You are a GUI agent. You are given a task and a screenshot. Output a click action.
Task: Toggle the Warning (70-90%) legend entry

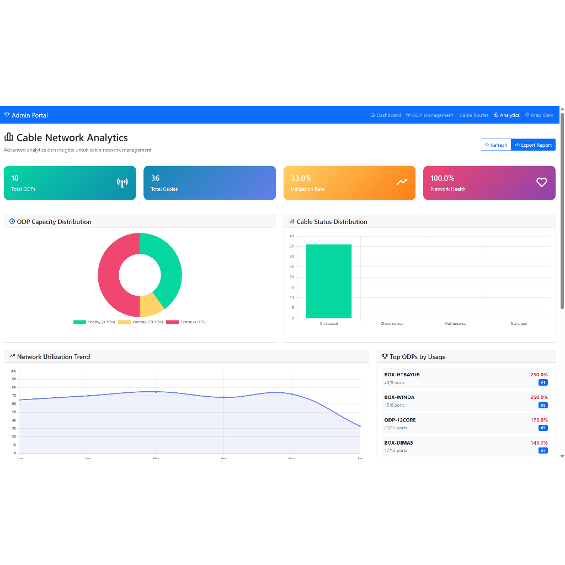[x=141, y=322]
